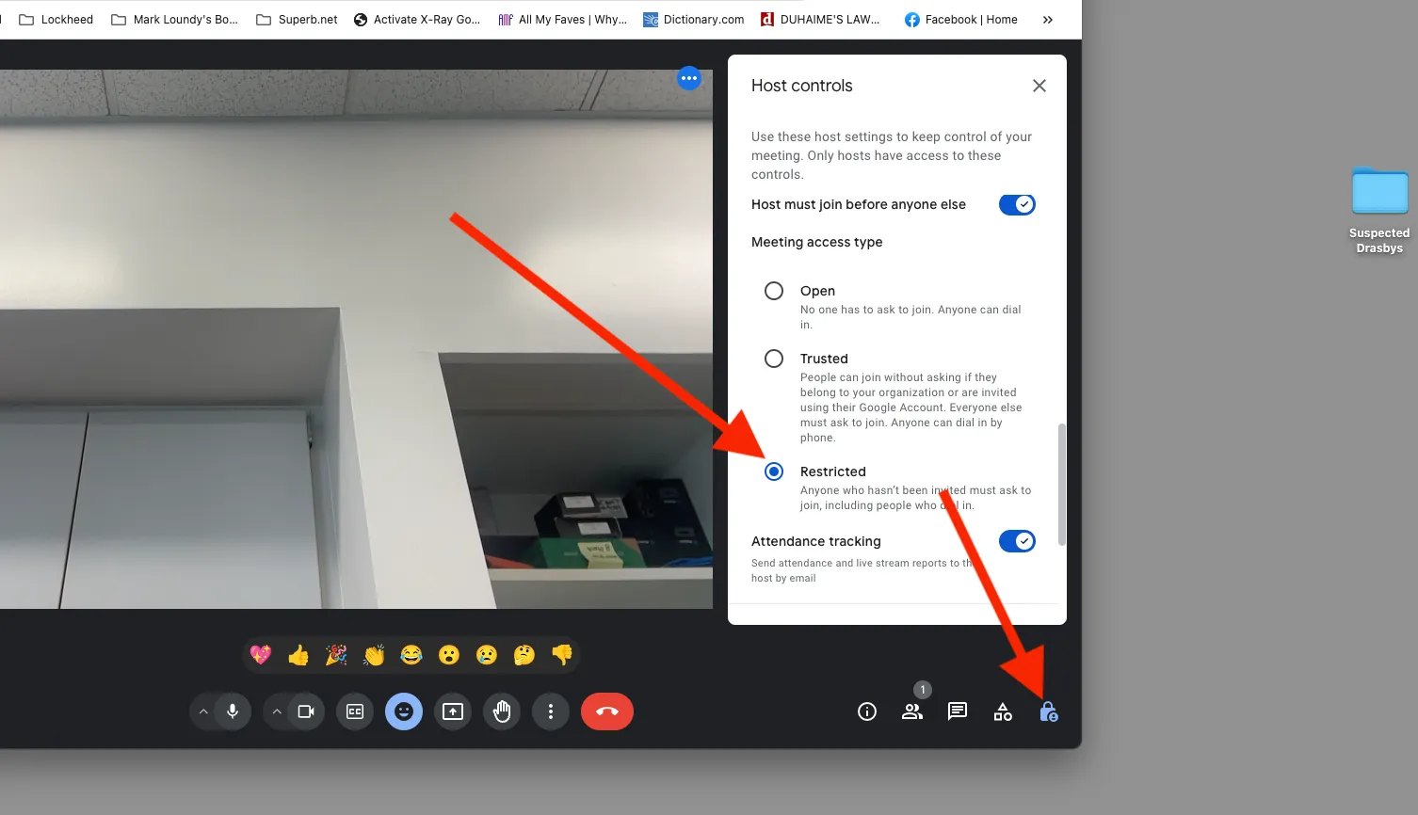
Task: Open meeting details info icon
Action: tap(867, 711)
